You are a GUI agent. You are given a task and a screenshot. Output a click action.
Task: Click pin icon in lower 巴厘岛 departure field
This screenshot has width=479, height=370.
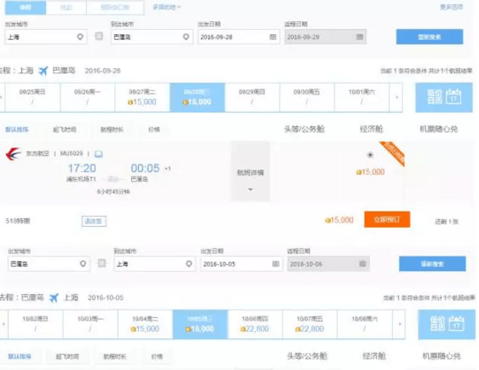click(83, 263)
